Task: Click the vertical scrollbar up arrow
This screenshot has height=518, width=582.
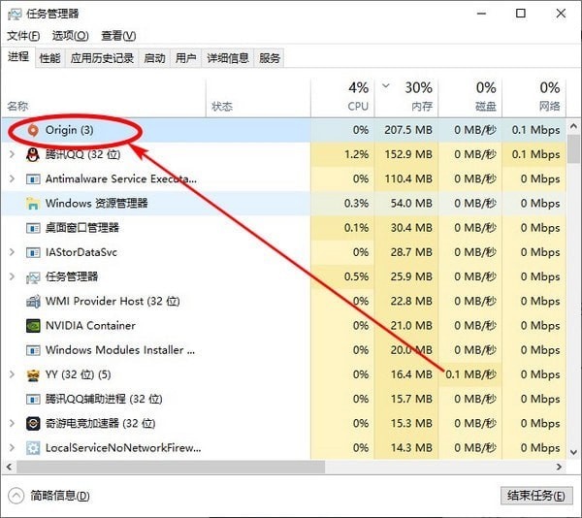Action: click(x=573, y=126)
